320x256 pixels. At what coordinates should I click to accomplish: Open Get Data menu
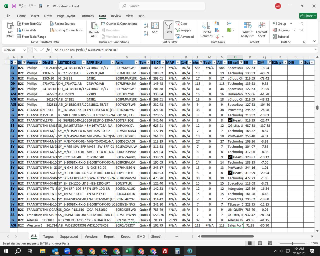click(10, 30)
